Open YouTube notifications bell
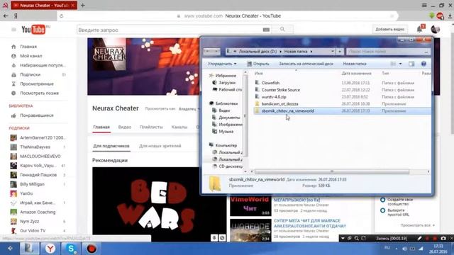 419,29
